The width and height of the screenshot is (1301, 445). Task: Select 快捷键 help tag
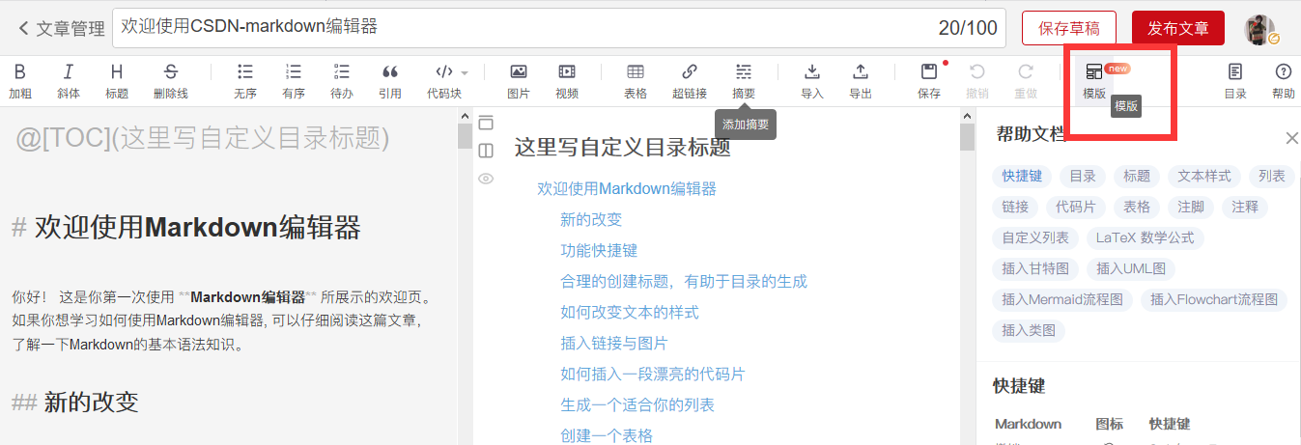1021,176
